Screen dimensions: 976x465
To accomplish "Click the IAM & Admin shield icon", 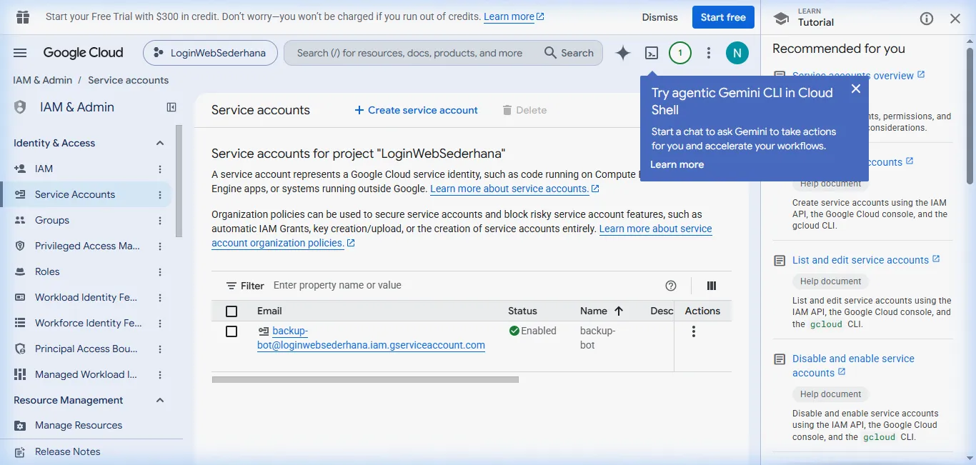I will [x=20, y=107].
